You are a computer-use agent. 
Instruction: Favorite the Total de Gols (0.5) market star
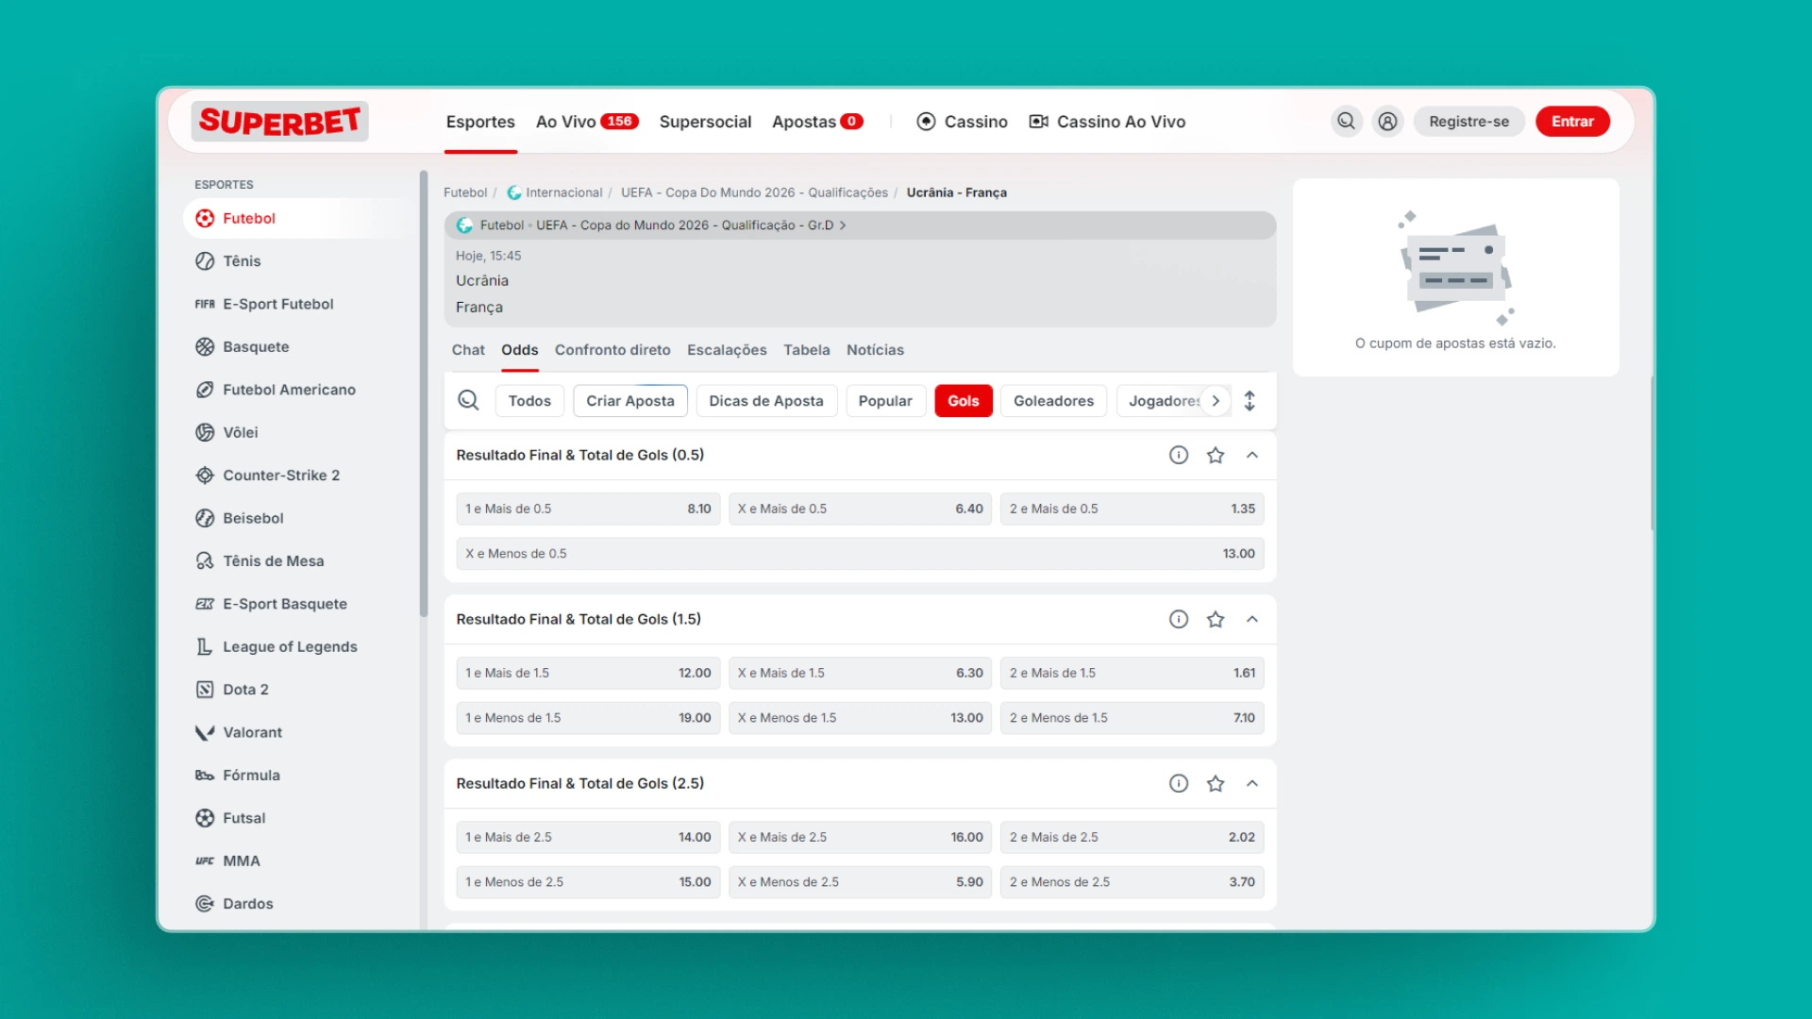coord(1215,455)
